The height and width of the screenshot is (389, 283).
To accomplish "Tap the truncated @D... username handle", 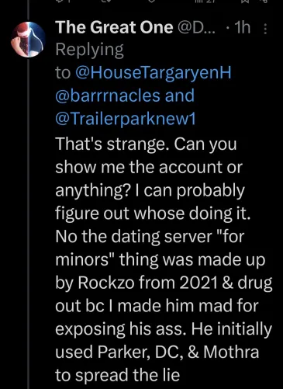I will [197, 27].
